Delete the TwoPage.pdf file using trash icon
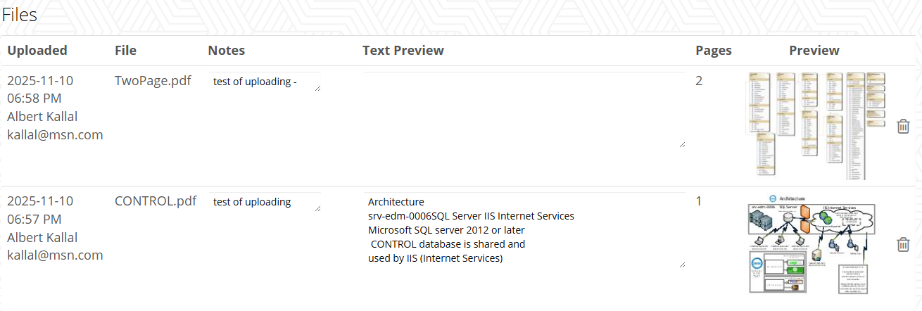 click(903, 127)
